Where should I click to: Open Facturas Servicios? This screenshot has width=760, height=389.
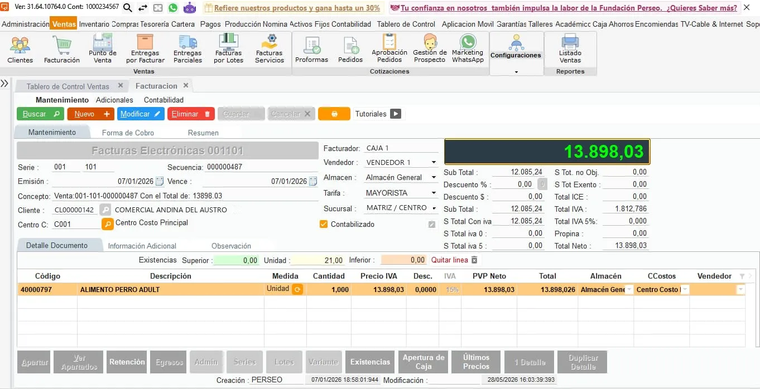click(270, 49)
